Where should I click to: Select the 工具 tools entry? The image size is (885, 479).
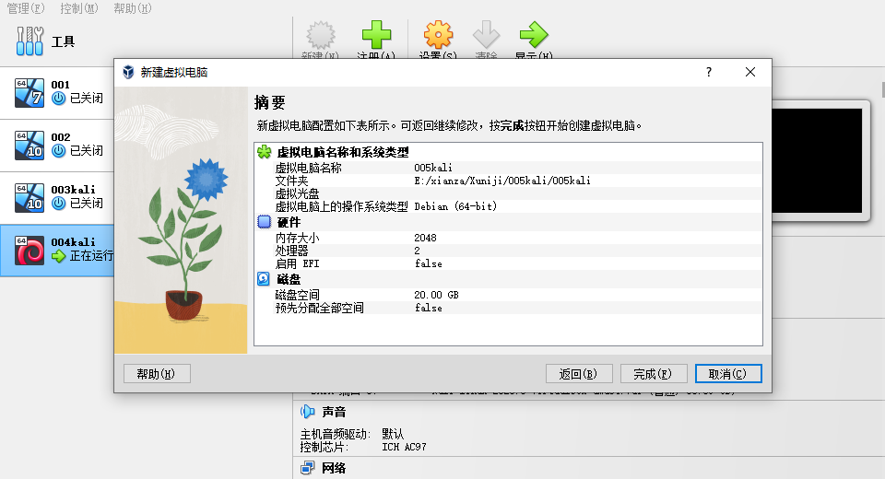[x=45, y=41]
